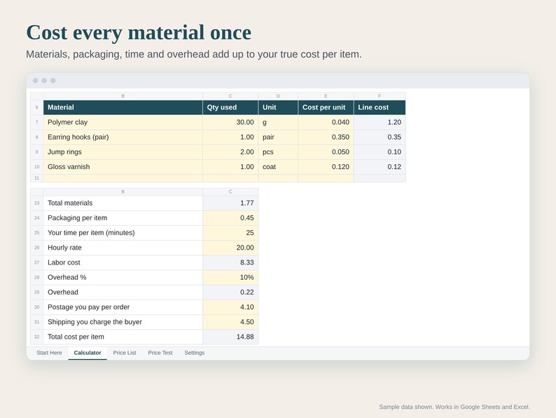This screenshot has width=556, height=418.
Task: Select the Calculator sheet tab
Action: point(88,353)
